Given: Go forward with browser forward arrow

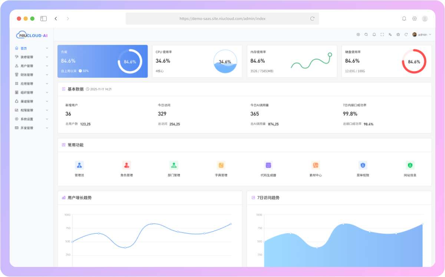Looking at the screenshot, I should pos(68,19).
